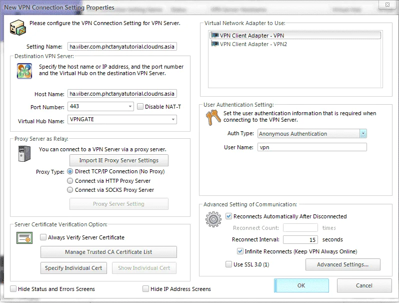Click the advanced communication gear icon
Screen dimensions: 399x303
pyautogui.click(x=213, y=219)
